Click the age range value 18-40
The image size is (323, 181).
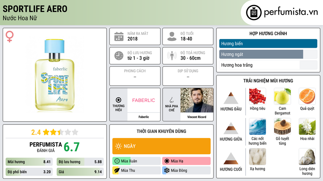pos(186,39)
